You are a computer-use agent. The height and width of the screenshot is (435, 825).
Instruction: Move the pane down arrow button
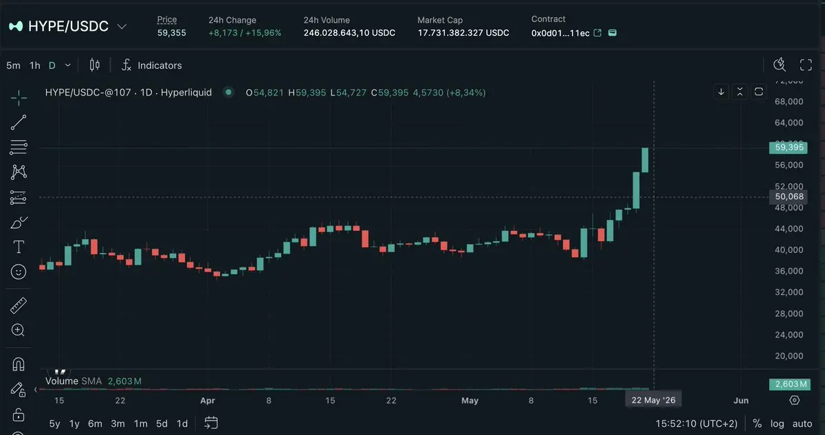tap(721, 91)
